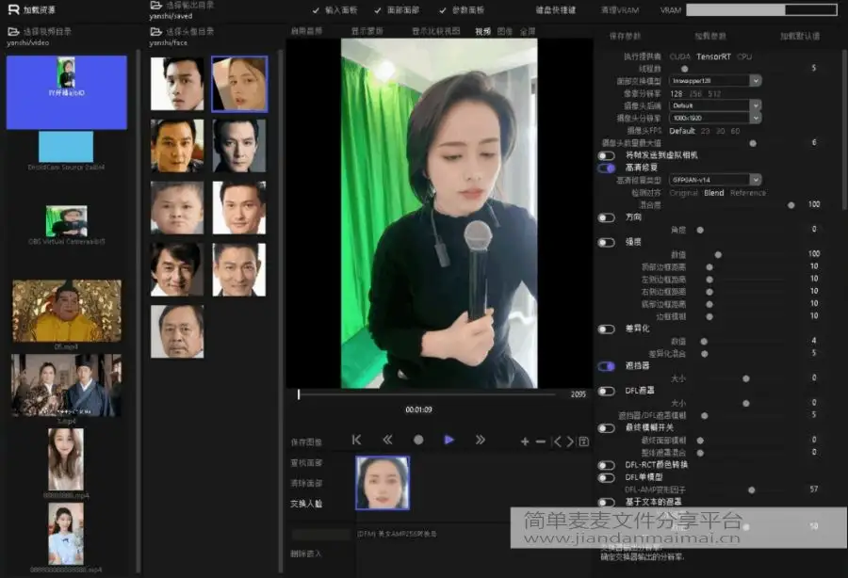Enable the DFL遮罩 switch
Viewport: 848px width, 578px height.
[x=607, y=391]
